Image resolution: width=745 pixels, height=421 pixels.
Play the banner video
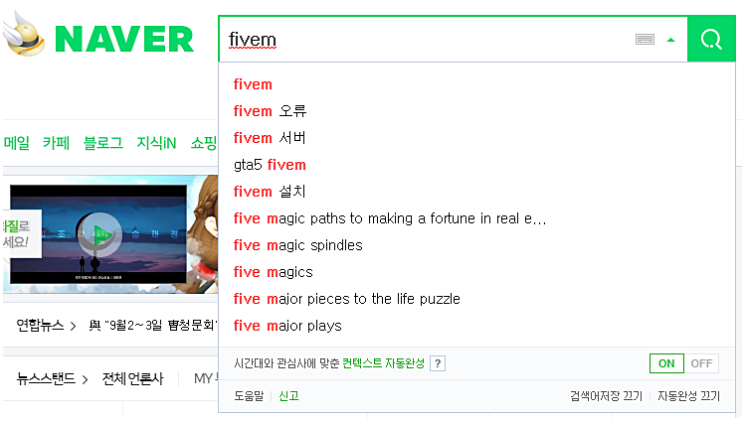(99, 234)
